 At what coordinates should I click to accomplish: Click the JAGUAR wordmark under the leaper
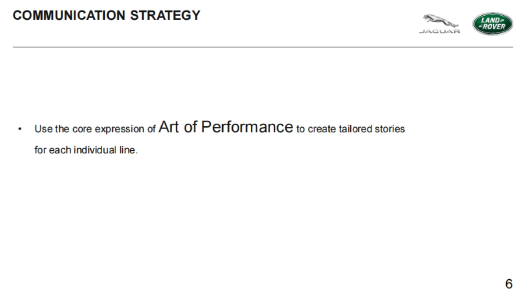point(440,32)
